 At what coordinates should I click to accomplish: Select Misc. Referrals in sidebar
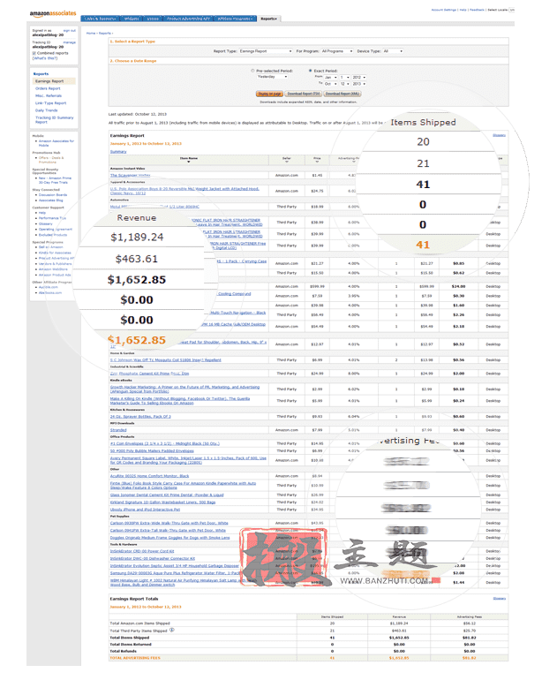[x=49, y=96]
